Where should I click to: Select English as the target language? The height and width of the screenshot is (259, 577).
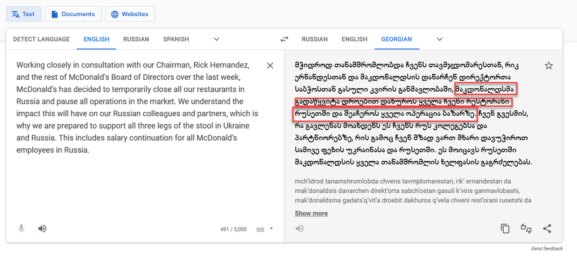click(354, 39)
